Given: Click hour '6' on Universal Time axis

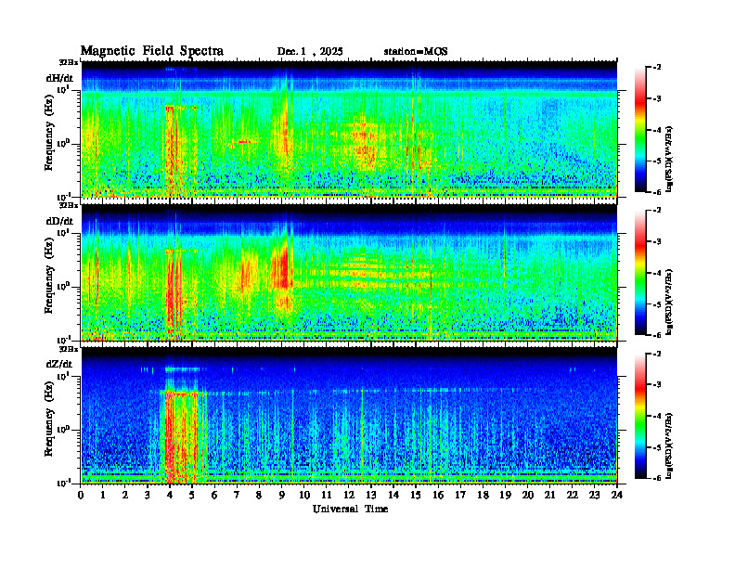Looking at the screenshot, I should point(214,495).
